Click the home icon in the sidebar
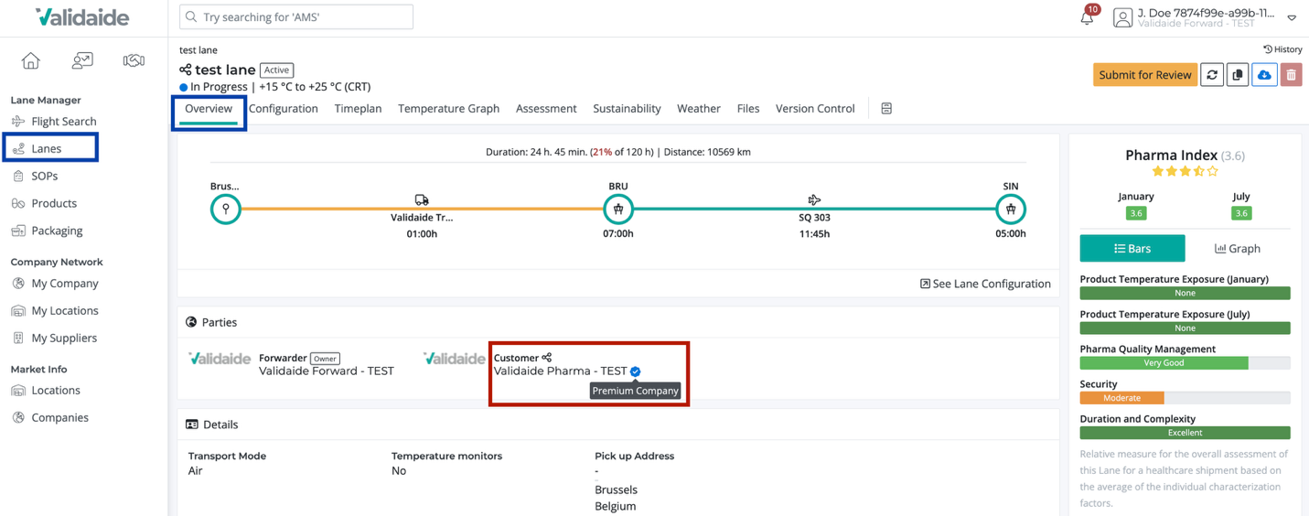 (x=31, y=61)
